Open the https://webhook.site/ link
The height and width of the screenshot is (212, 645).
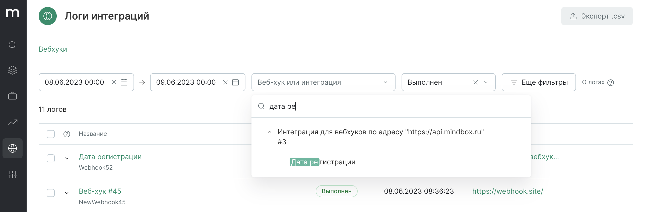pos(507,191)
